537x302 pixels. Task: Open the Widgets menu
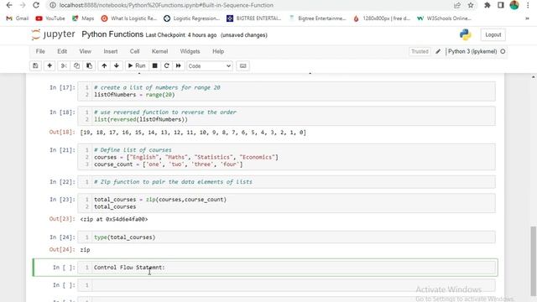point(190,51)
